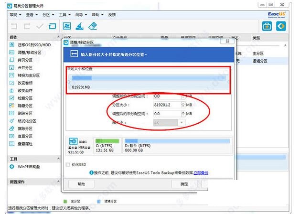Close the 调整/移动分区 dialog
300x214 pixels.
(227, 41)
